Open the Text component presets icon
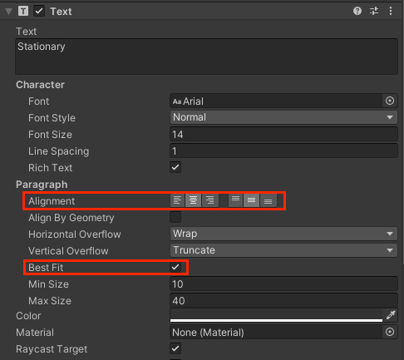This screenshot has width=404, height=360. point(374,11)
